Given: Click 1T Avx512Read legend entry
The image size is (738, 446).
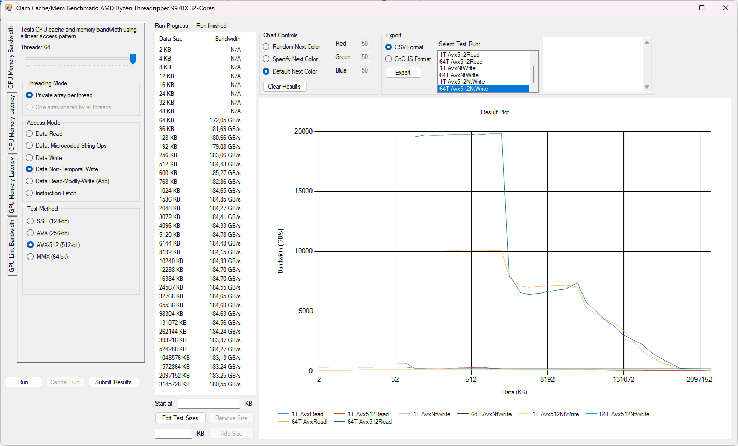Looking at the screenshot, I should pos(361,414).
